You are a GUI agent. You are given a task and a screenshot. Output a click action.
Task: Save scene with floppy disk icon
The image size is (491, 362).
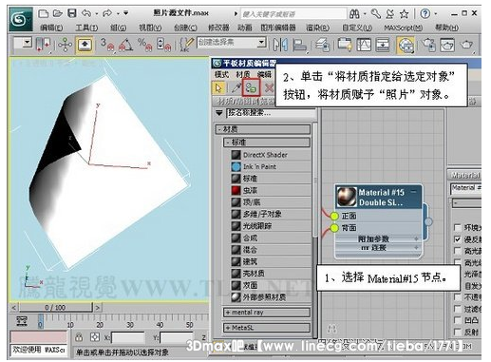point(72,13)
